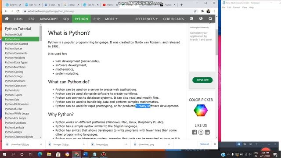Open Python HOME in sidebar
The height and width of the screenshot is (158, 281).
coord(14,35)
